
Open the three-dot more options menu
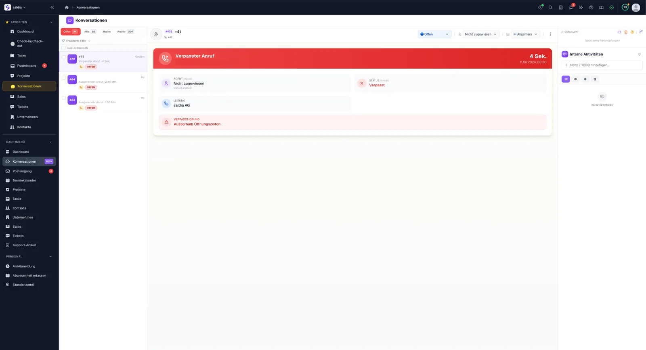click(550, 34)
